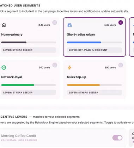Click the Quick top-up segment title
The height and width of the screenshot is (148, 134).
(x=77, y=77)
